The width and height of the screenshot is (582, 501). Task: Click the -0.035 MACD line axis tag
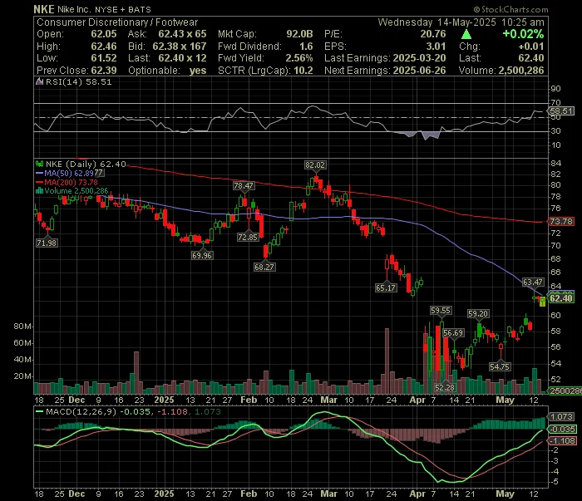(563, 429)
